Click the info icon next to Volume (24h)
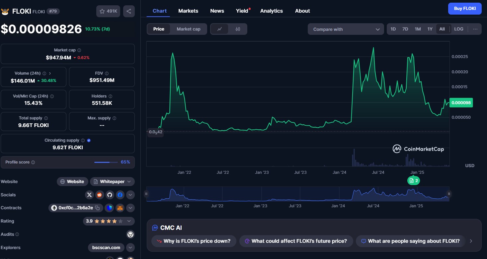Screen dimensions: 487x259 point(44,73)
